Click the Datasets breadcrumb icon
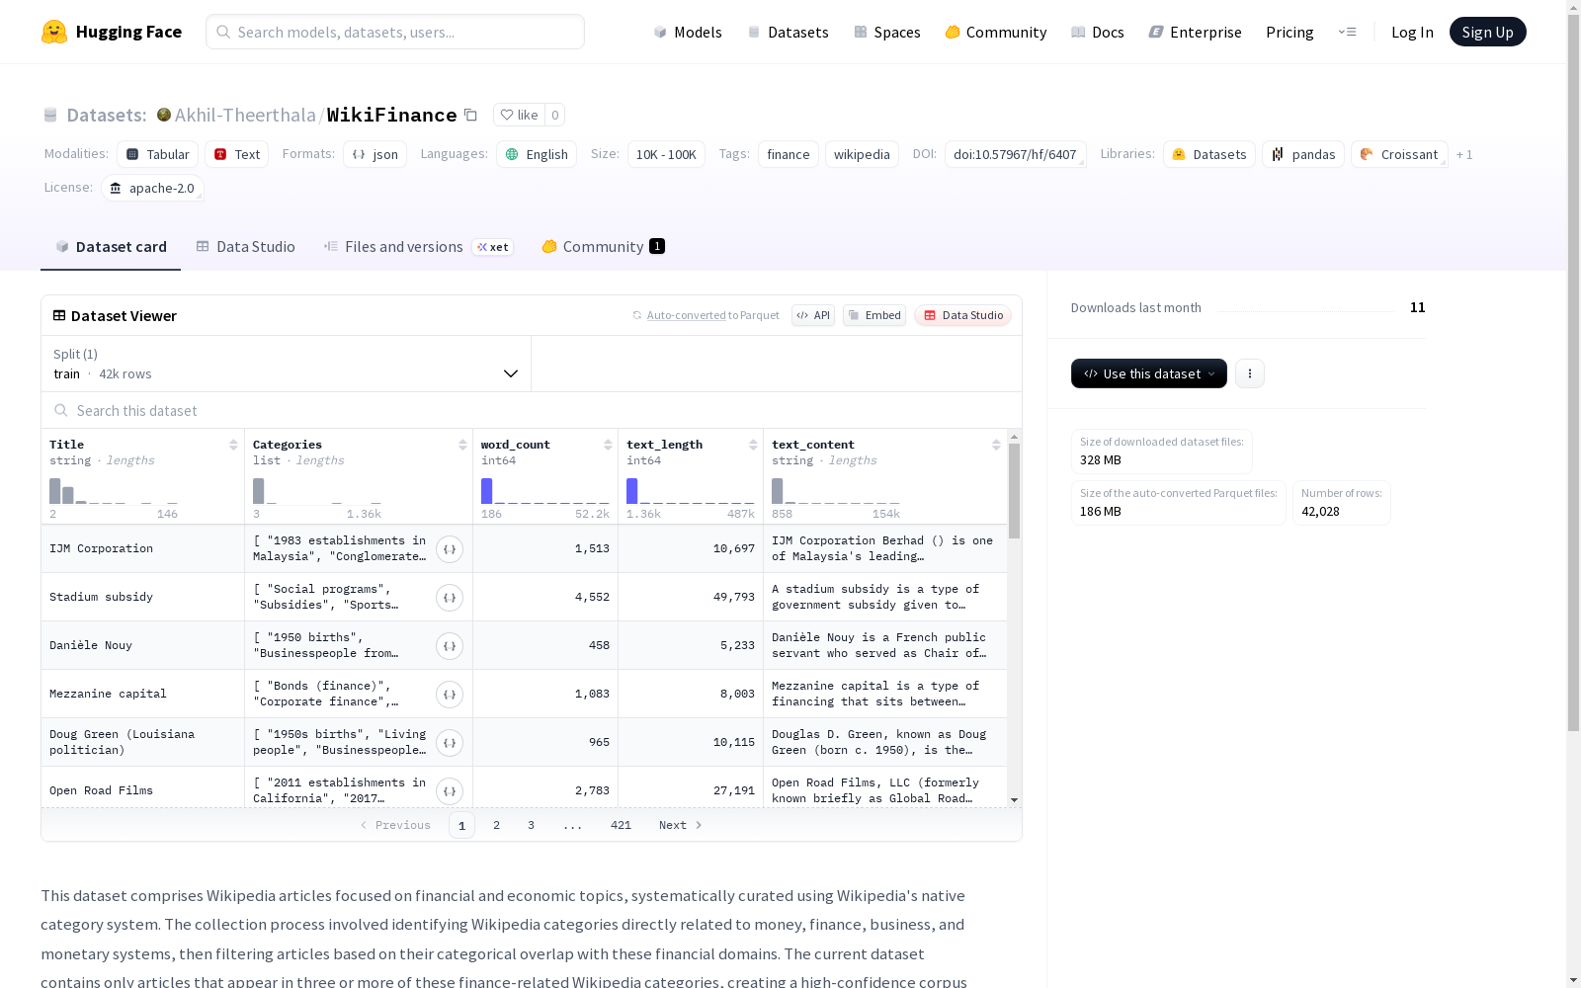This screenshot has height=988, width=1581. click(x=50, y=116)
